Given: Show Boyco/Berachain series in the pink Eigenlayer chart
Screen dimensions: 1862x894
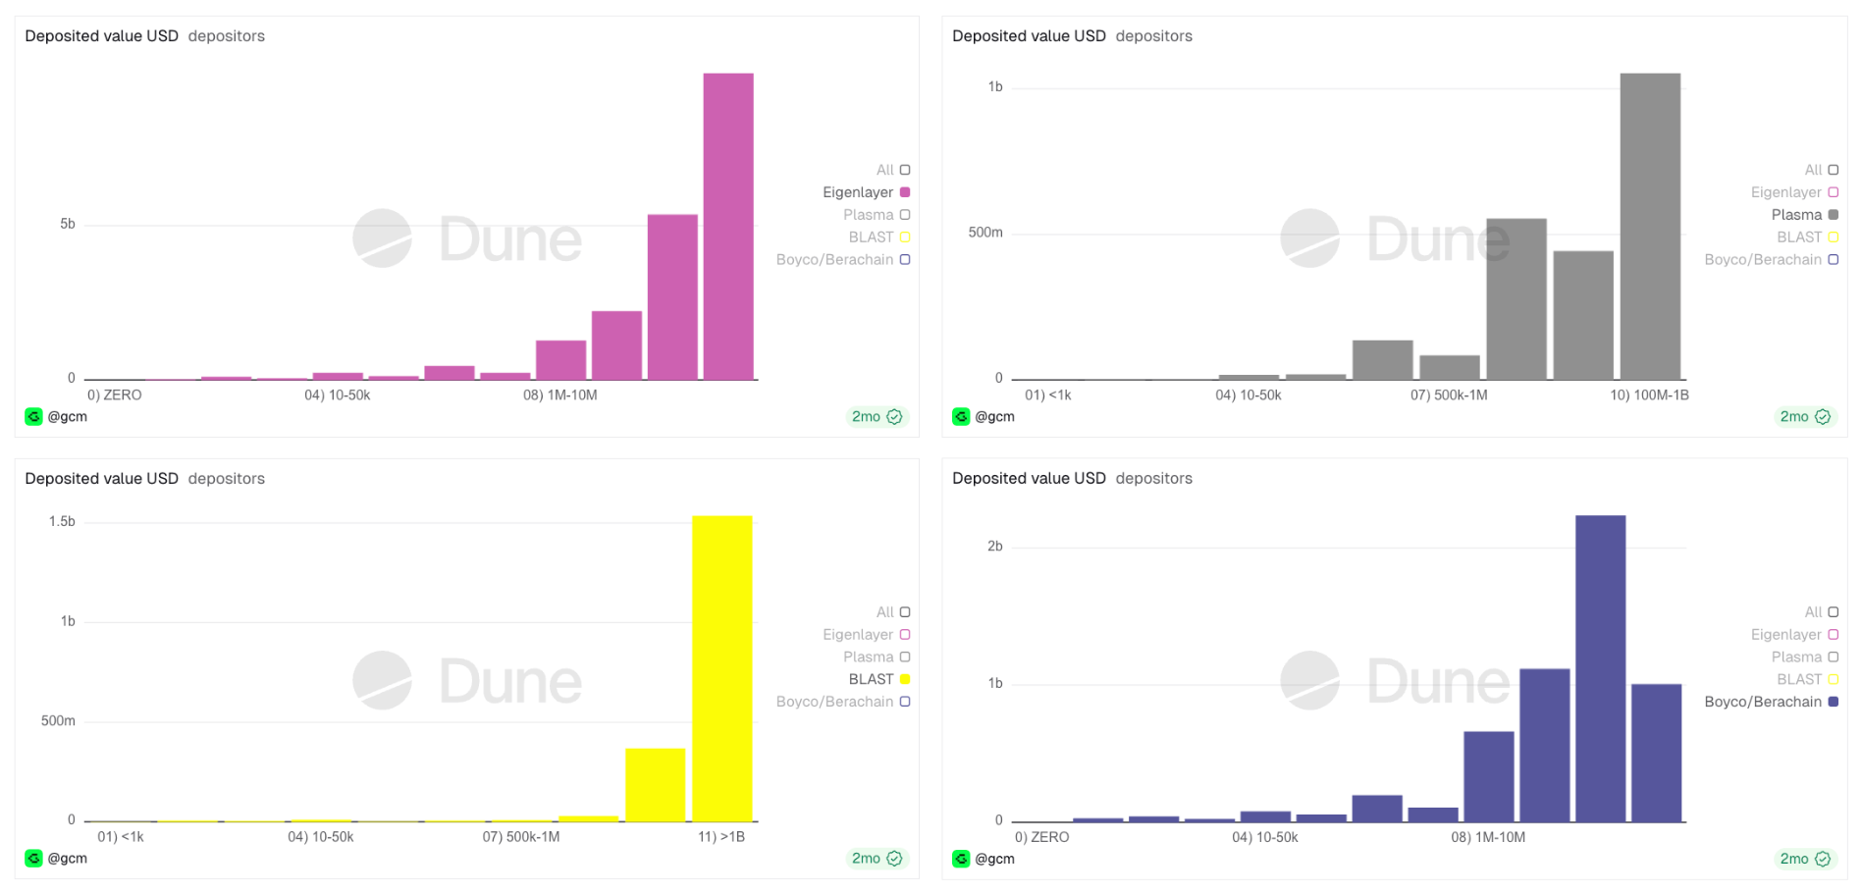Looking at the screenshot, I should coord(905,259).
